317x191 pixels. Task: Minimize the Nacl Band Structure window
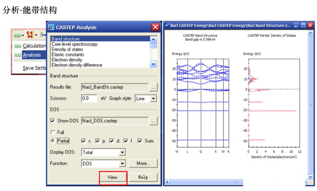[296, 25]
